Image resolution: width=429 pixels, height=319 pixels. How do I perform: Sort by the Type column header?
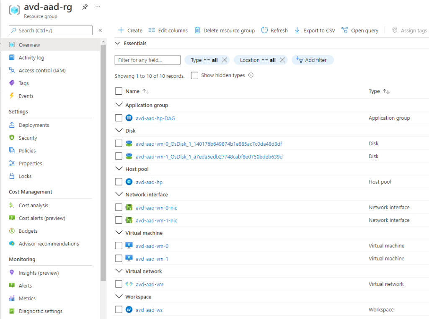[379, 91]
